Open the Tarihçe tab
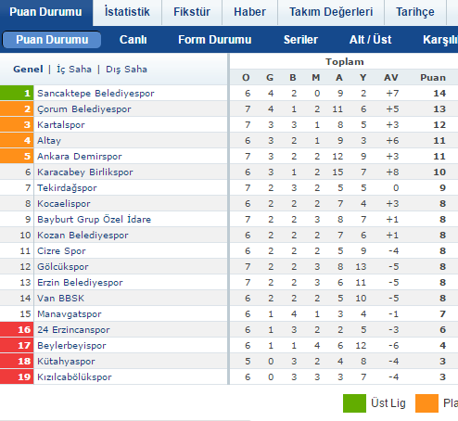This screenshot has width=458, height=421. pyautogui.click(x=415, y=12)
